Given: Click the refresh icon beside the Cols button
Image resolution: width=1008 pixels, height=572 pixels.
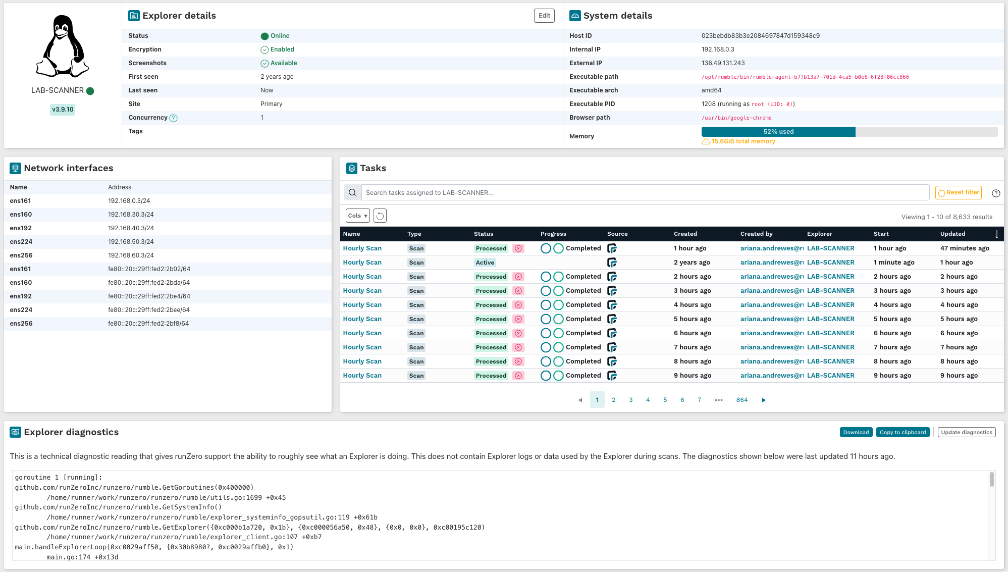Looking at the screenshot, I should point(380,216).
